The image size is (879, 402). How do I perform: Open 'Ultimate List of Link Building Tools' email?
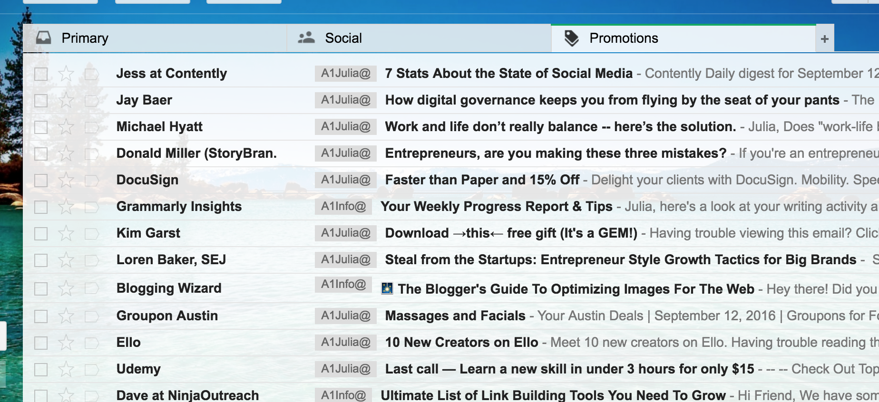coord(553,395)
